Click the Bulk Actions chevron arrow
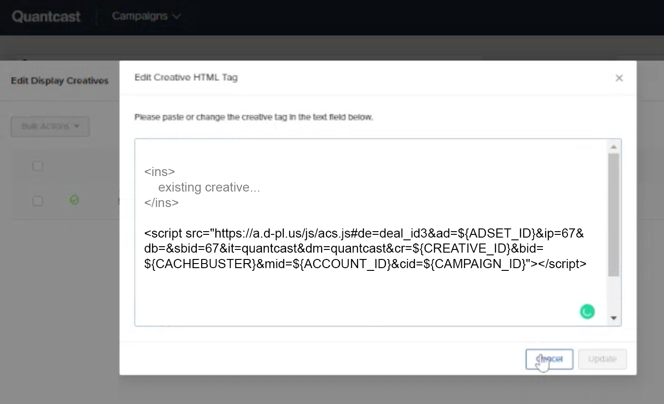Viewport: 664px width, 404px height. point(77,126)
